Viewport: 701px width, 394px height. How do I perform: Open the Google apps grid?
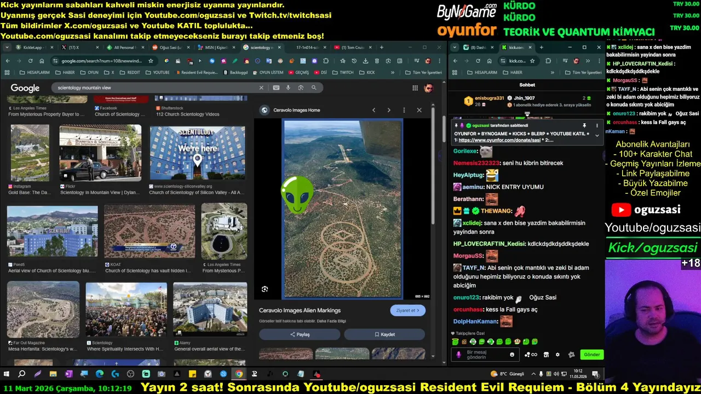(415, 88)
